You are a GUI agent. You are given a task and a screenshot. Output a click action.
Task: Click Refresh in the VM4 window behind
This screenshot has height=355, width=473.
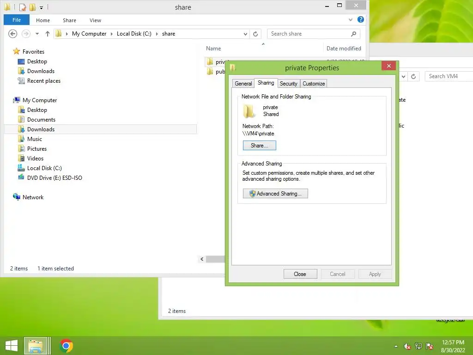pos(413,76)
